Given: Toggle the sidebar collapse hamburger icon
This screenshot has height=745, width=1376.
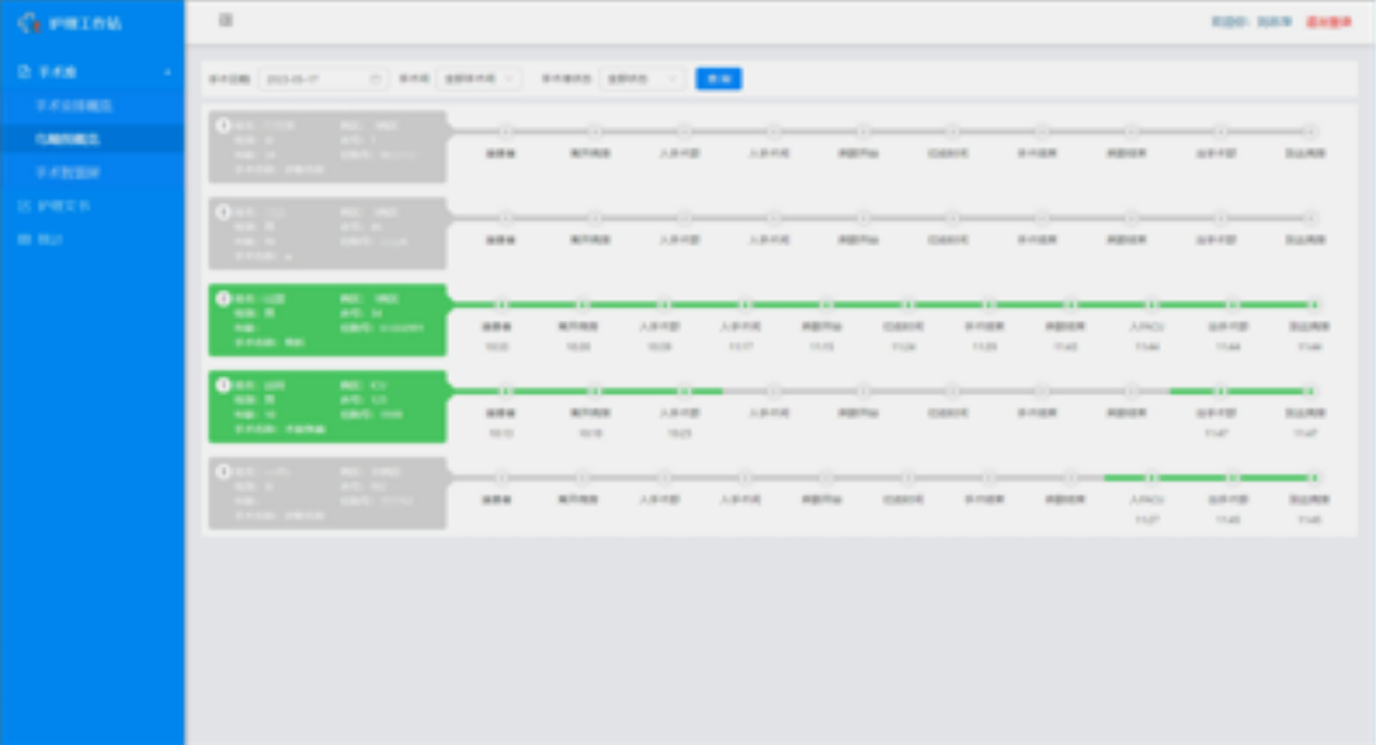Looking at the screenshot, I should (226, 20).
